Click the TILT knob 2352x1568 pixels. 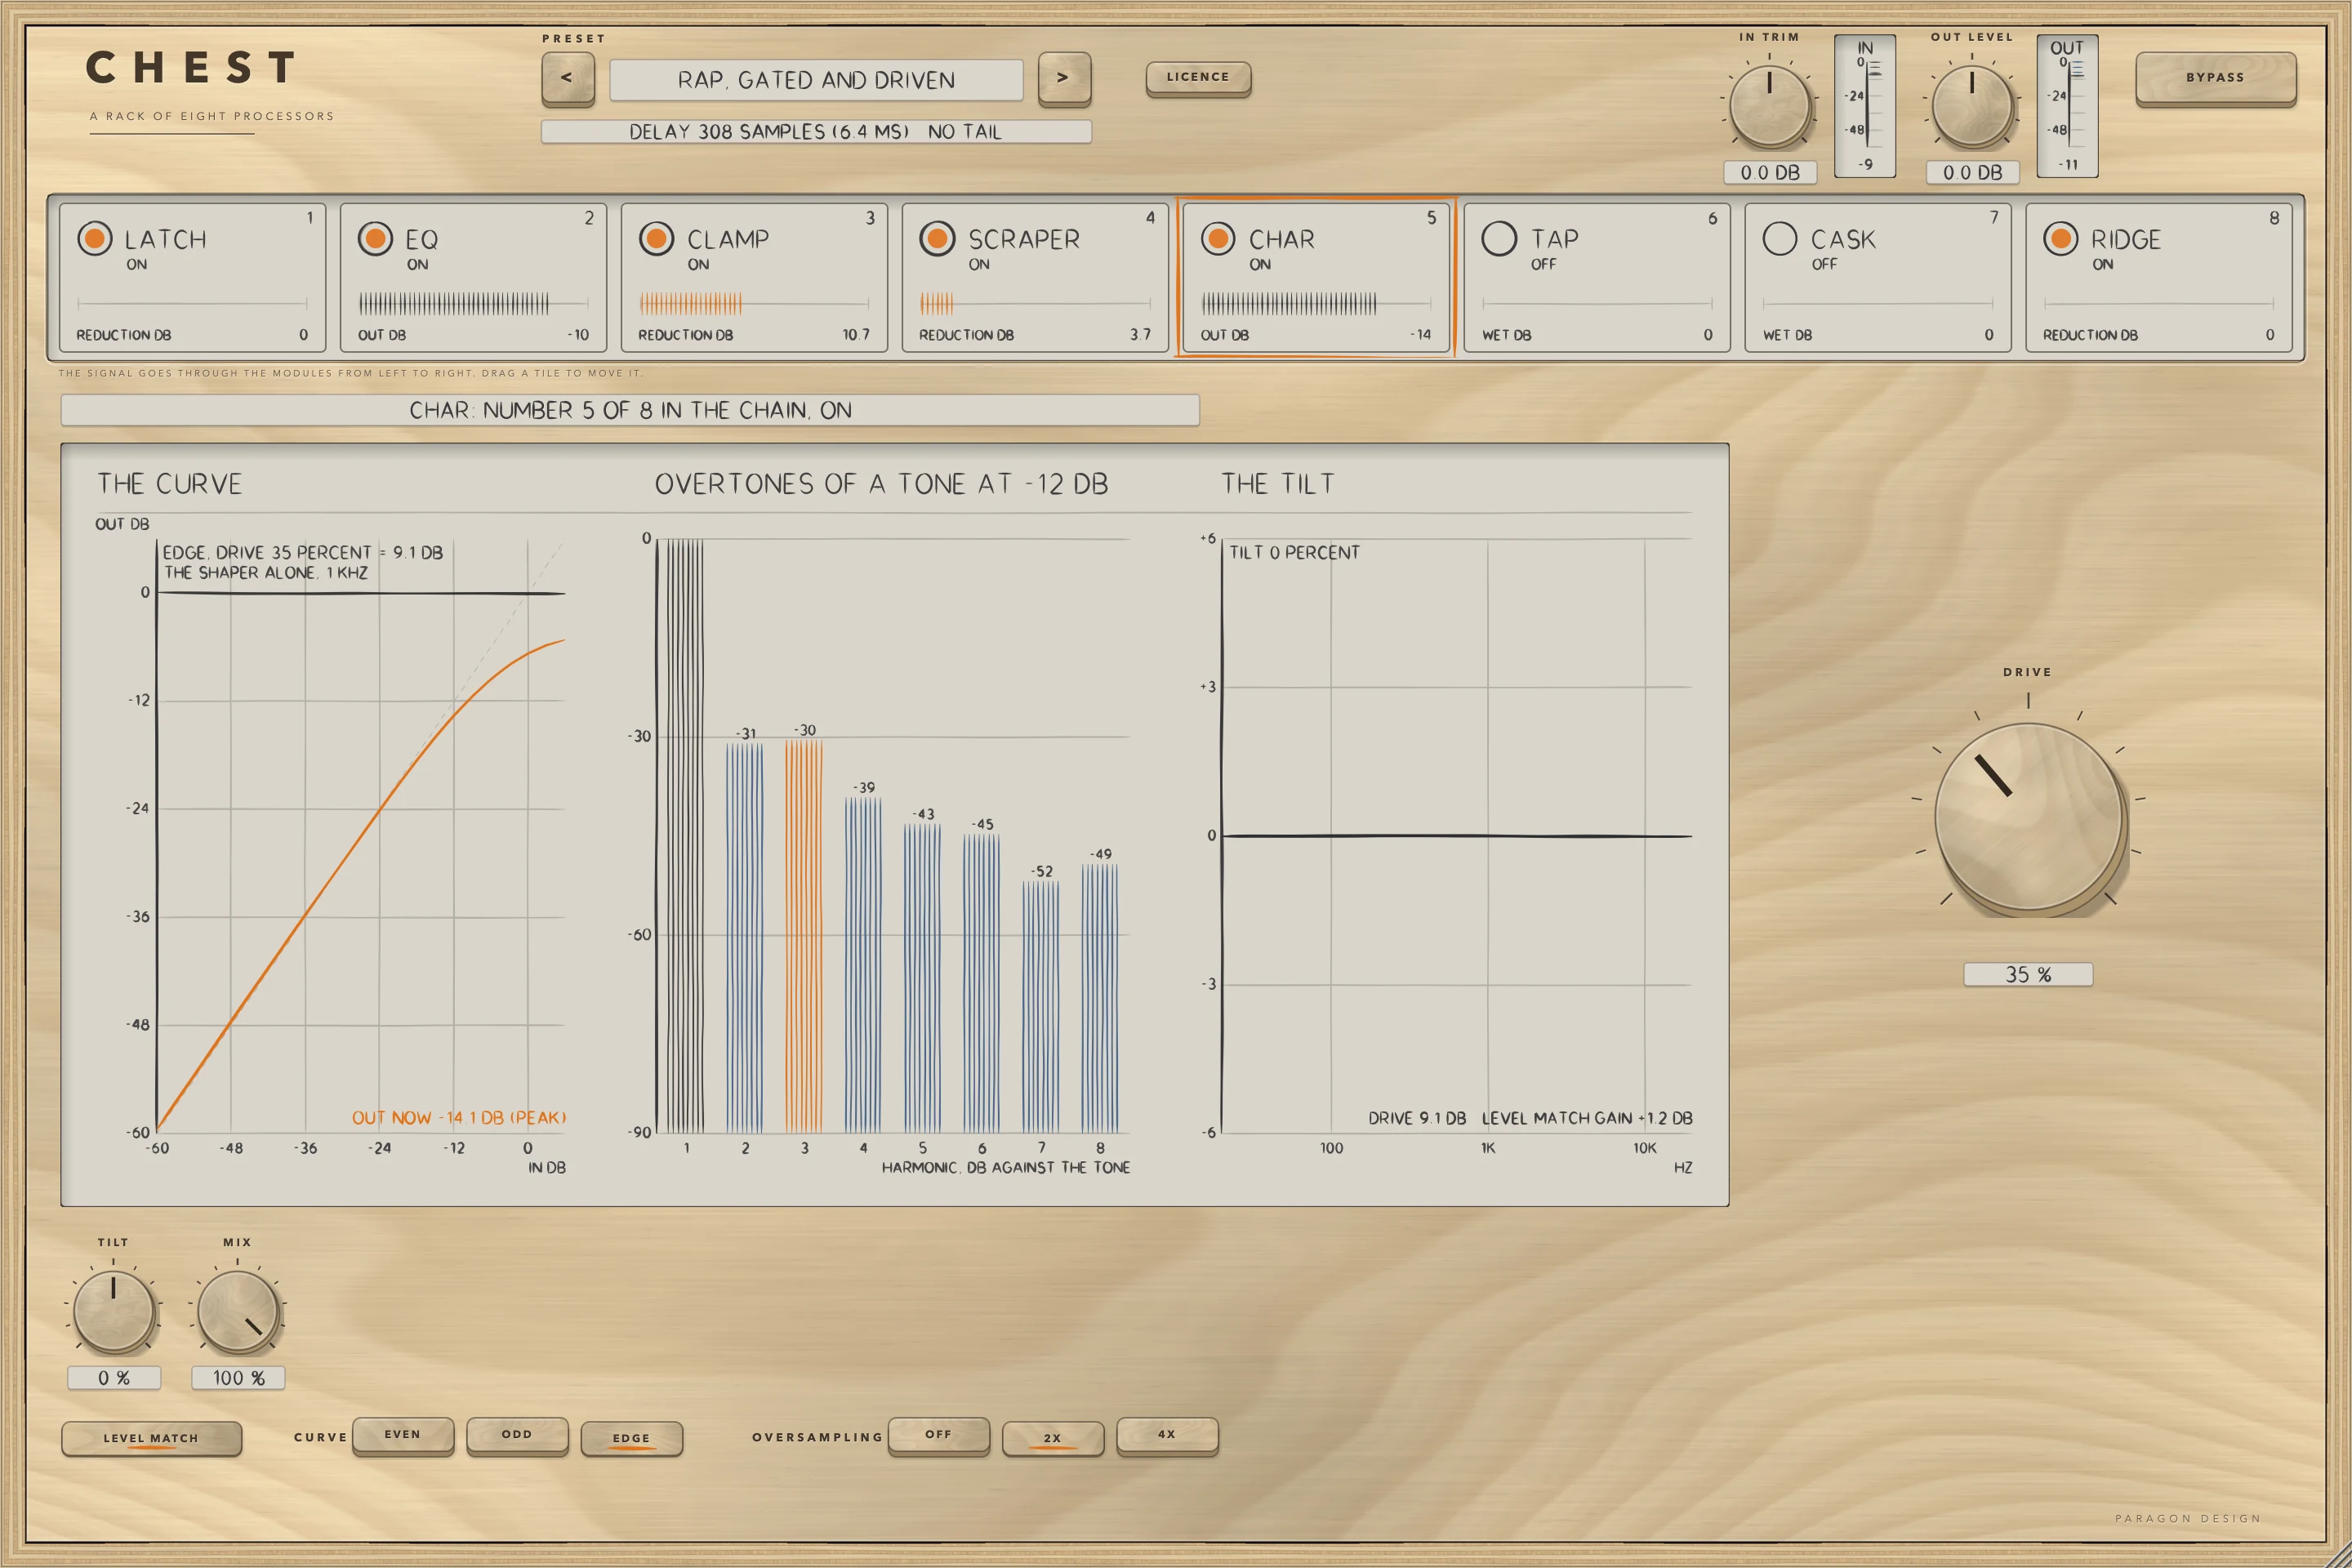(114, 1311)
